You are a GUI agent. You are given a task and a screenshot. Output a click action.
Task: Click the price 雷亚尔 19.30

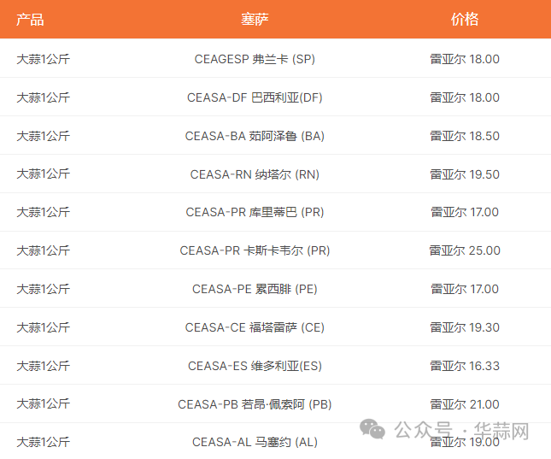465,327
